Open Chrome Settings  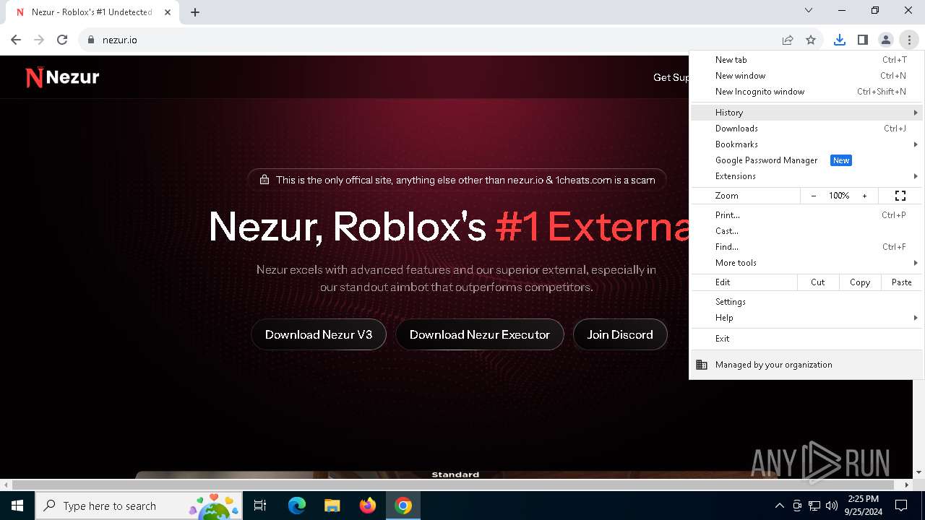pos(807,302)
